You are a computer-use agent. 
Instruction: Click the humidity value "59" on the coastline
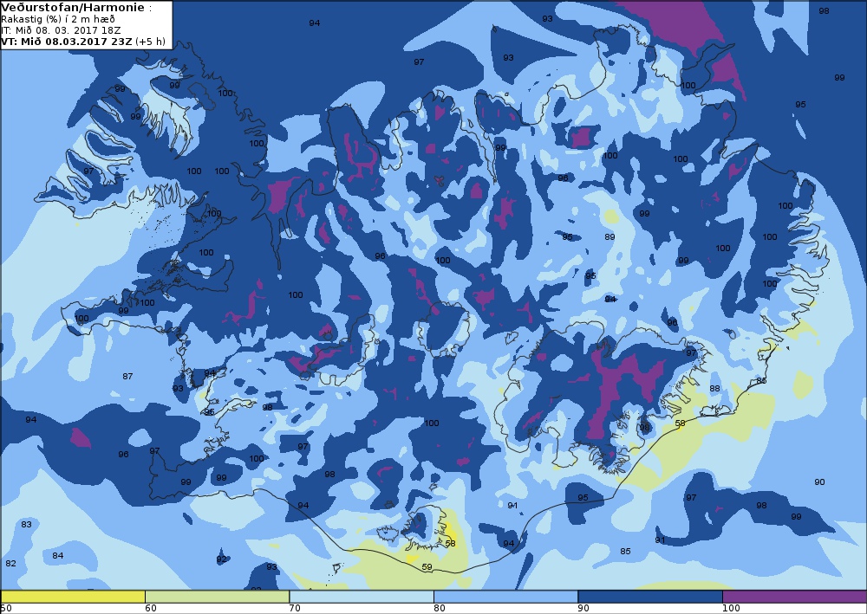[x=427, y=567]
